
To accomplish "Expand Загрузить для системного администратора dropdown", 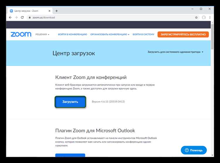I will pos(175,52).
